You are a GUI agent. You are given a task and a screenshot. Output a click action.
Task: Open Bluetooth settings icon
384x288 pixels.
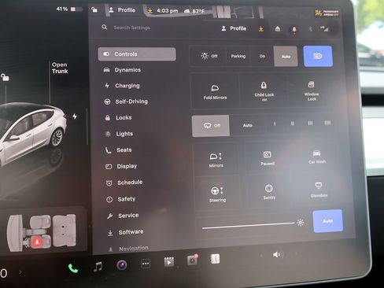(310, 29)
